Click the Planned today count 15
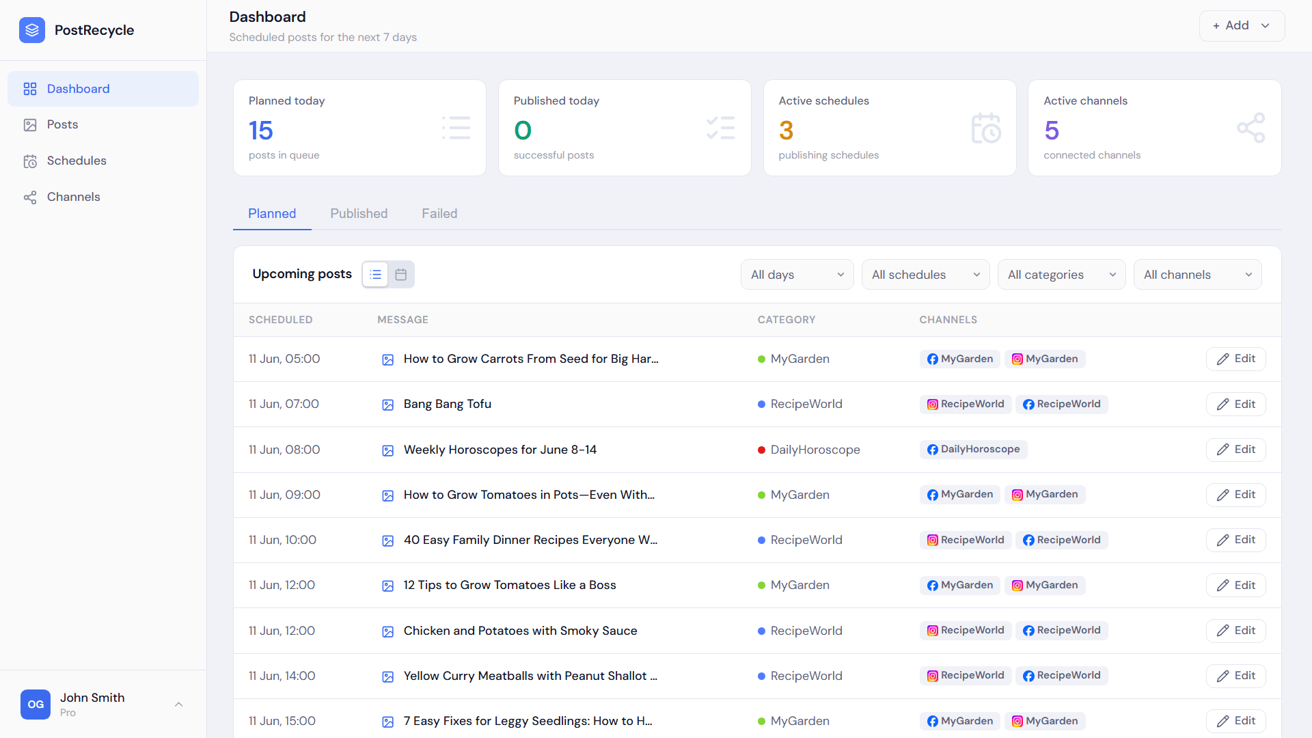1312x738 pixels. (x=260, y=130)
